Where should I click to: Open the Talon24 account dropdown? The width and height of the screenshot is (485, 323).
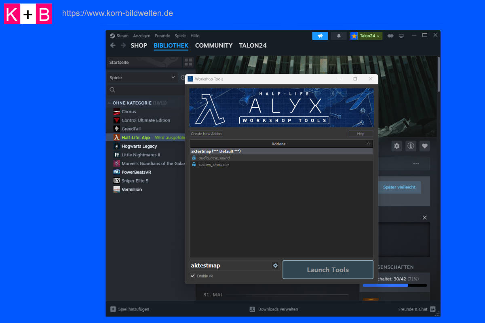[366, 36]
